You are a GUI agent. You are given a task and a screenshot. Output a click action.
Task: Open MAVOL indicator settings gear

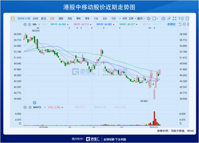[x=25, y=107]
